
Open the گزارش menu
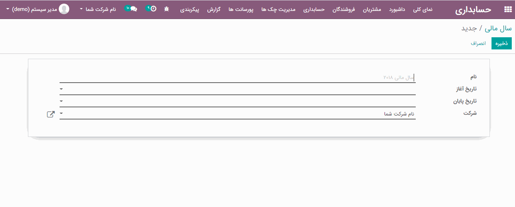tap(214, 9)
